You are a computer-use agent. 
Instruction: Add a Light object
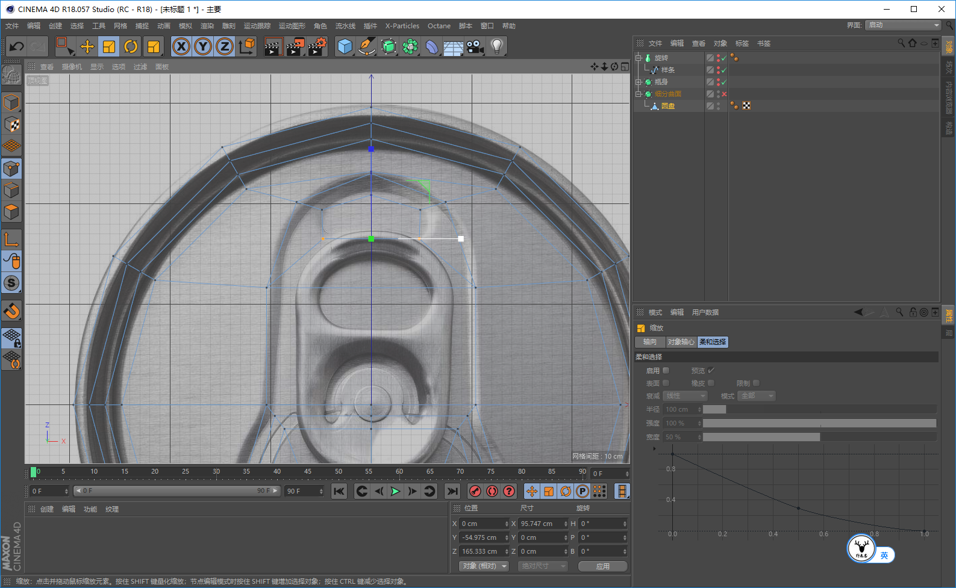pos(496,46)
